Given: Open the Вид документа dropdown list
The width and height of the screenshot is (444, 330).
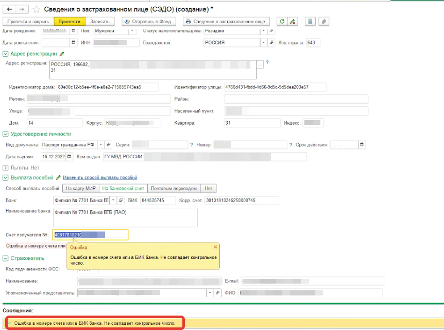Looking at the screenshot, I should point(101,144).
